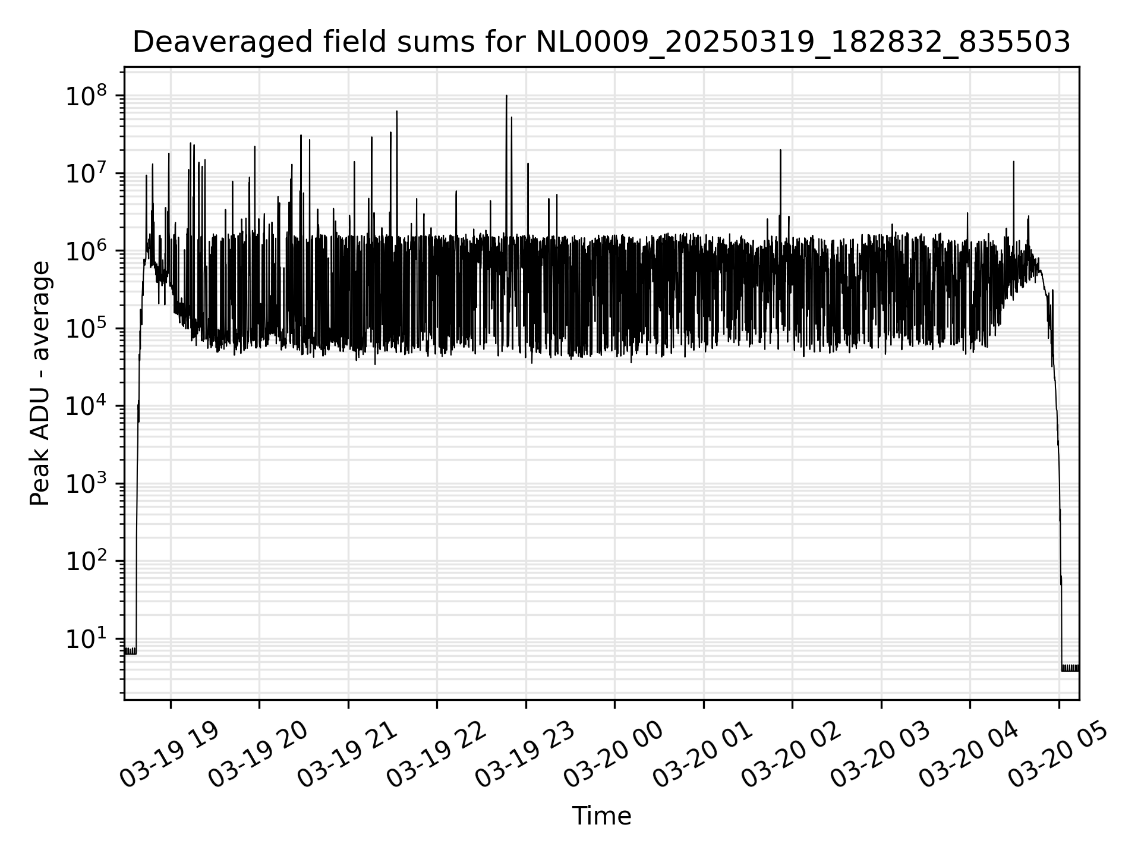This screenshot has height=856, width=1141.
Task: Click the x-axis tick label '03-20 02'
Action: [792, 755]
